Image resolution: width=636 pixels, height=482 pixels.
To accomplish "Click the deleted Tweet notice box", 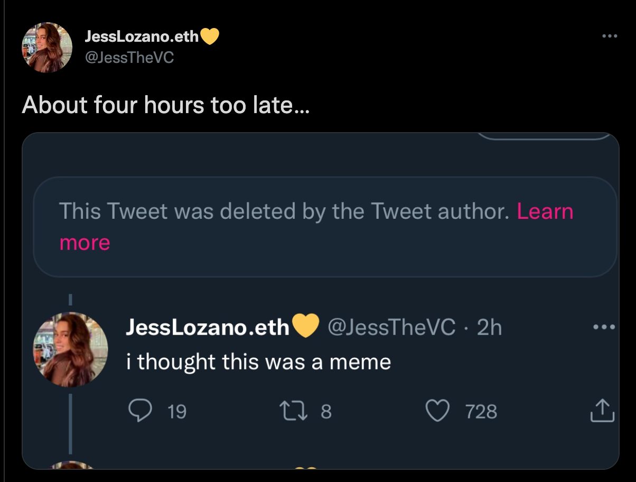I will point(324,227).
